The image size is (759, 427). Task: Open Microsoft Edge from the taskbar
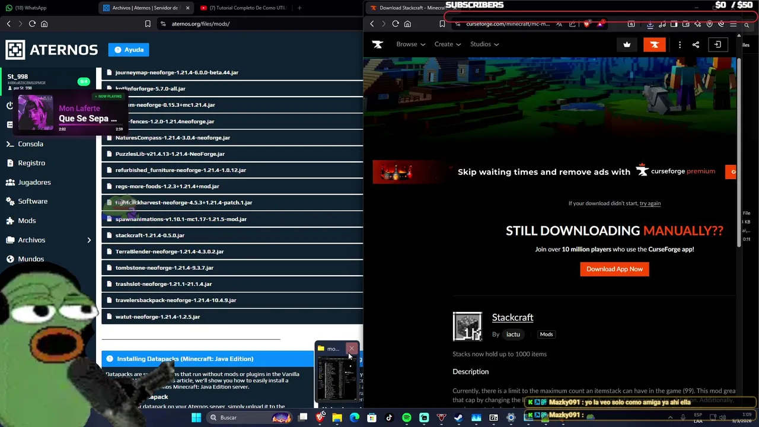click(x=355, y=418)
